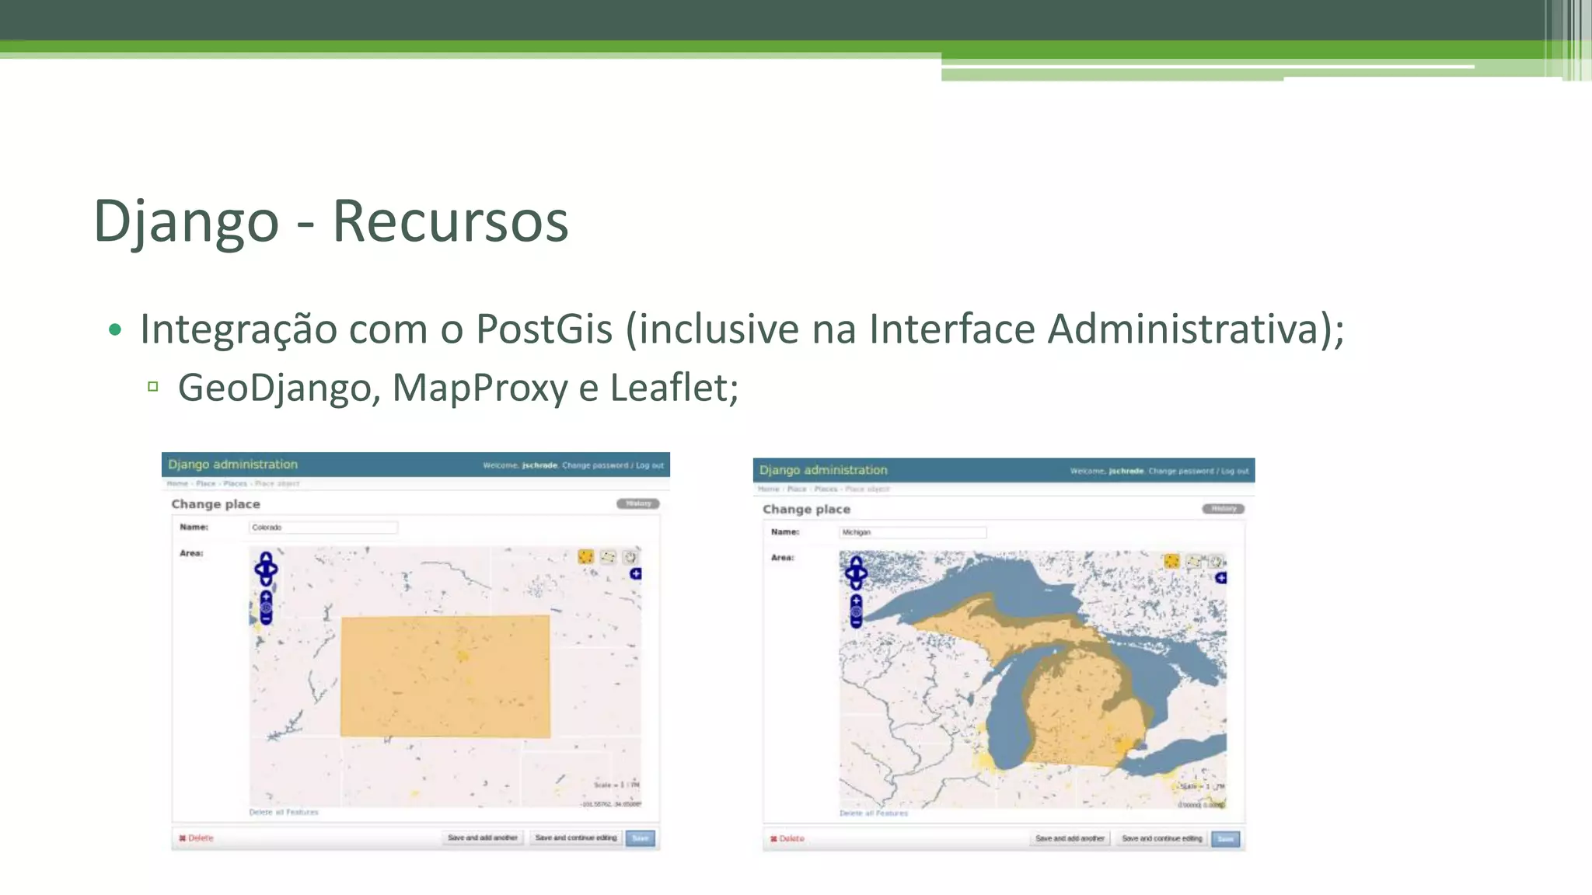Click the Colorado name input field

point(323,528)
